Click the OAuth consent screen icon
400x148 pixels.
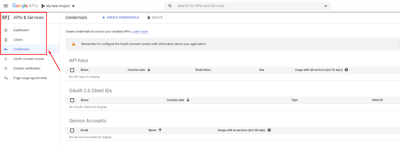6,59
